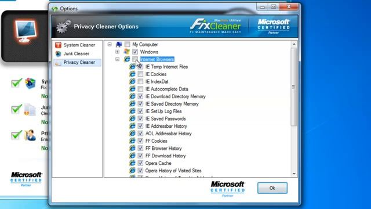
Task: Select the 'Opera Cache' label
Action: 158,163
